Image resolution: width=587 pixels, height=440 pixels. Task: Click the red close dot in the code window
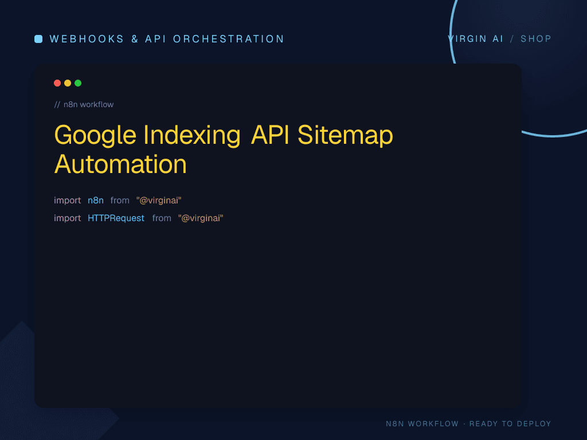point(57,83)
